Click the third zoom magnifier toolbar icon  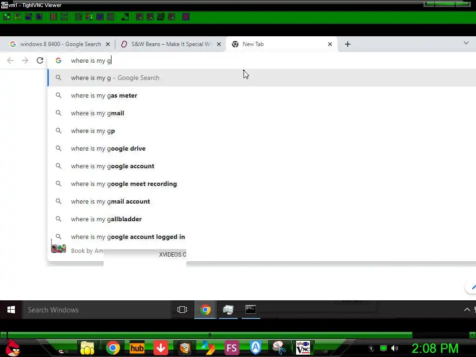pos(160,17)
